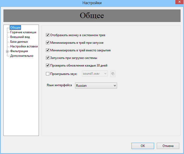Select Фильтрация in the tree
The width and height of the screenshot is (184, 154).
point(19,51)
